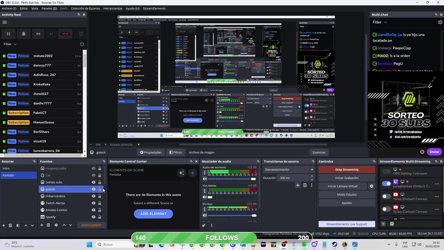
Task: Hide the mibarrutokick source
Action: 93,196
